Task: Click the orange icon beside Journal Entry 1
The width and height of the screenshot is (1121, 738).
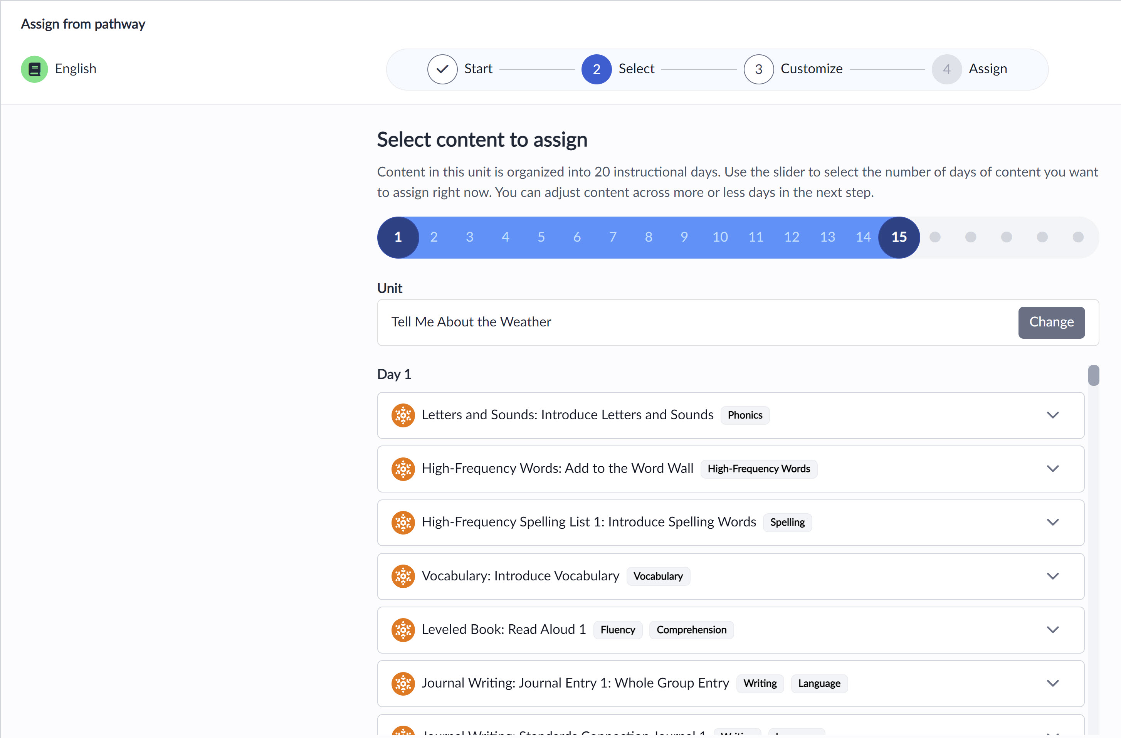Action: point(403,683)
